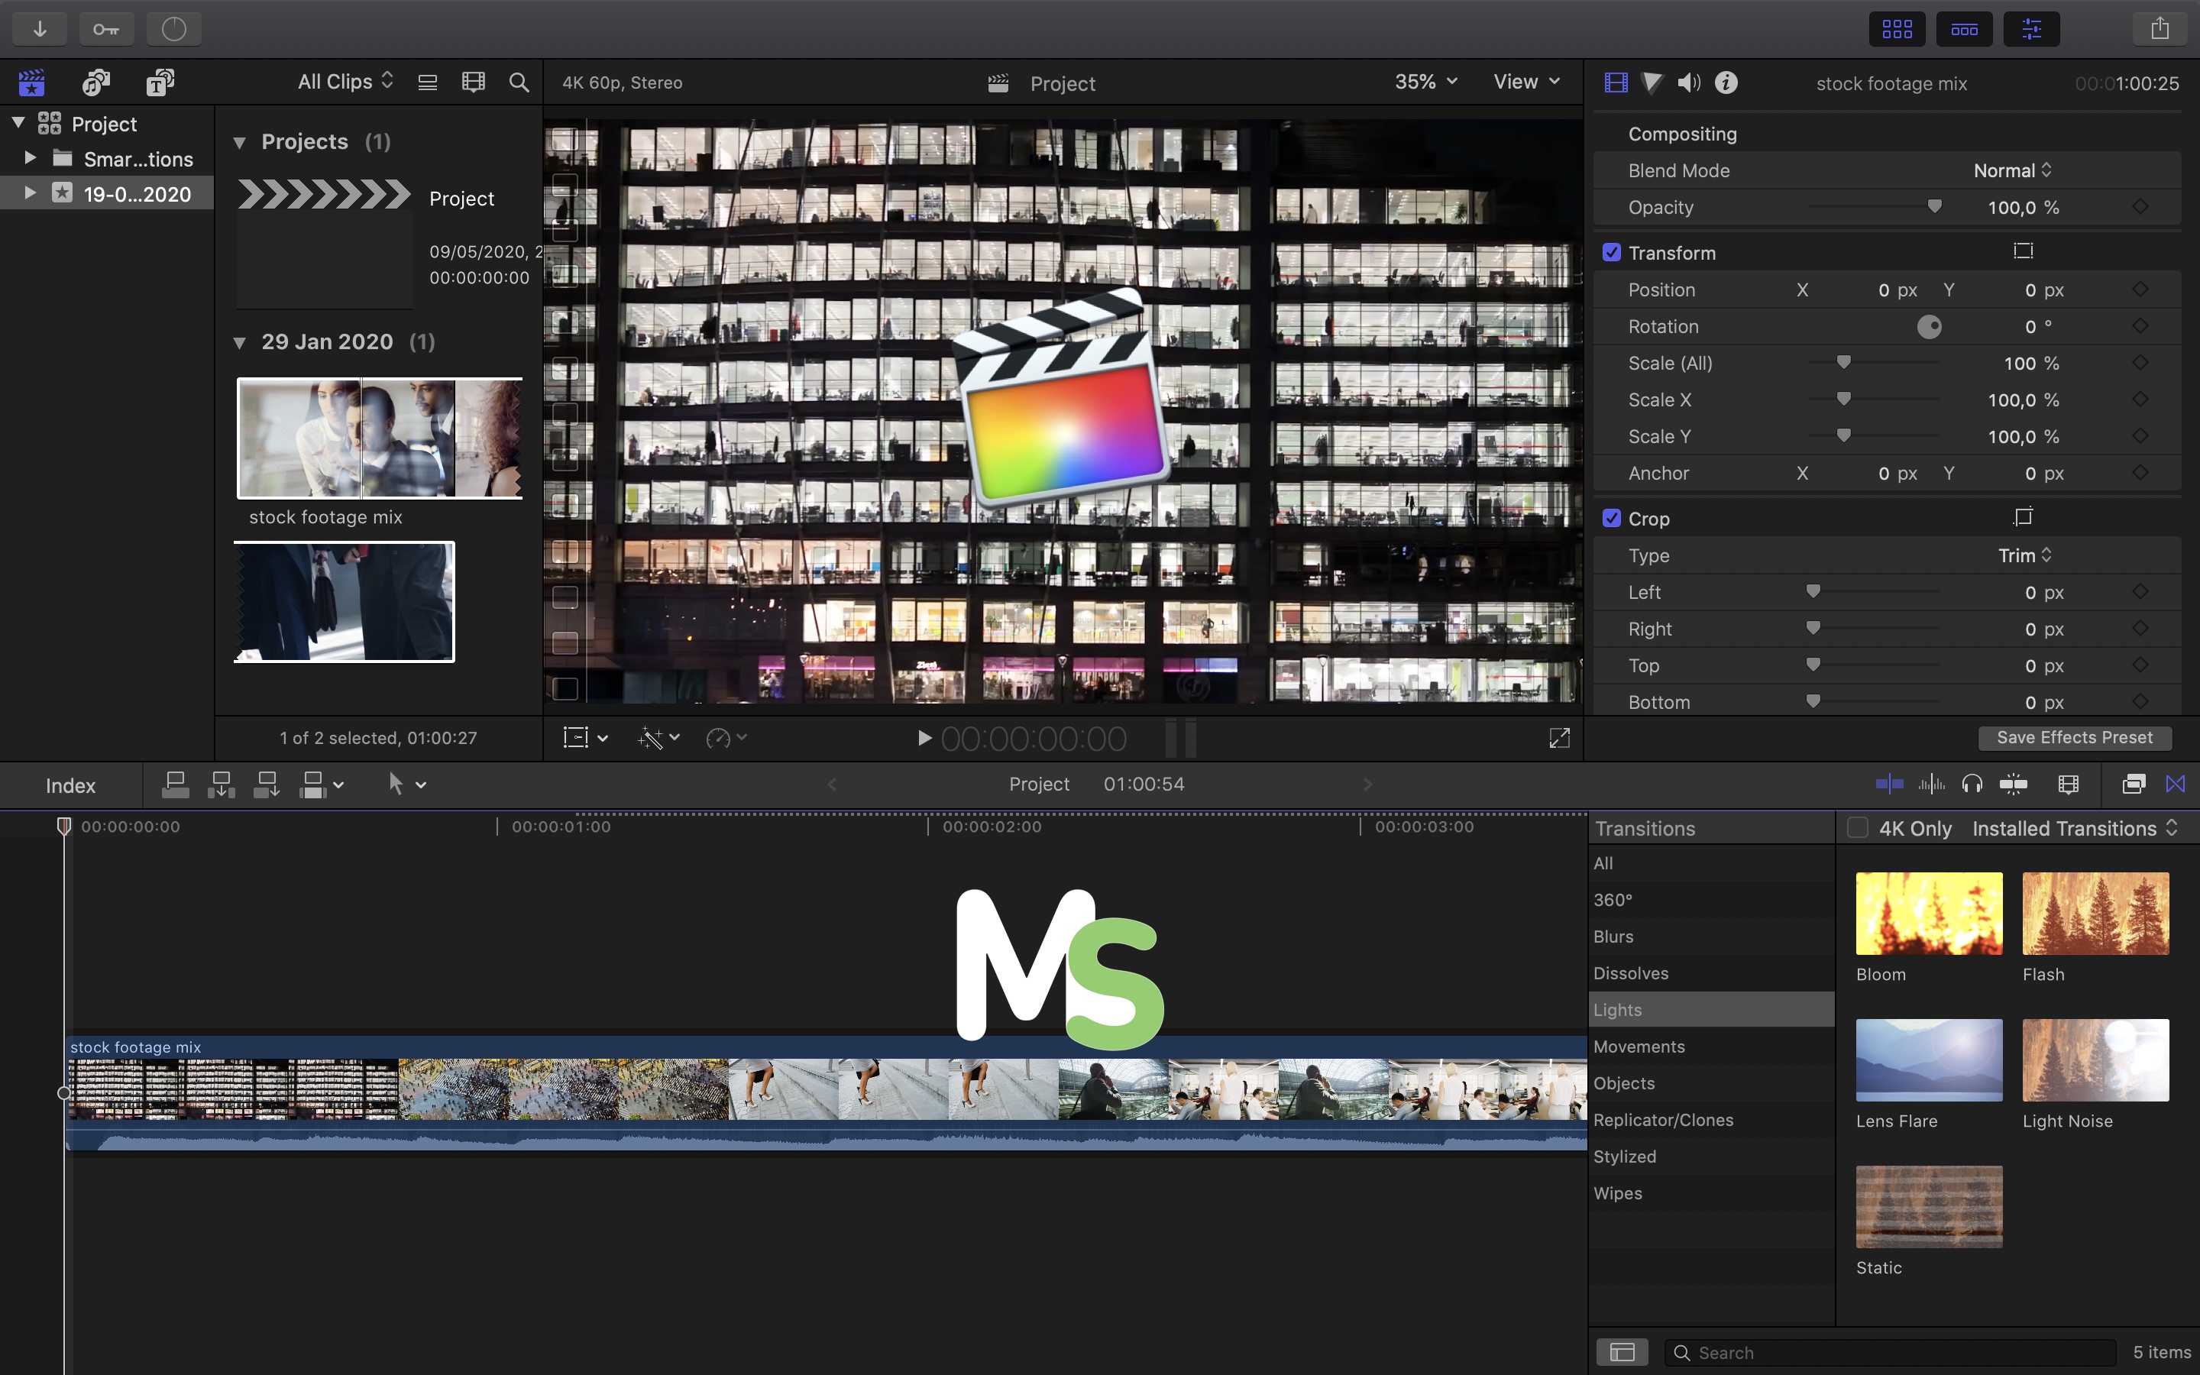This screenshot has height=1375, width=2200.
Task: Click the Share export icon
Action: pos(2160,29)
